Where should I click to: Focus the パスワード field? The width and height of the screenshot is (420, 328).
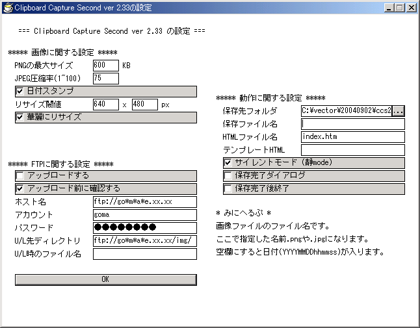145,228
